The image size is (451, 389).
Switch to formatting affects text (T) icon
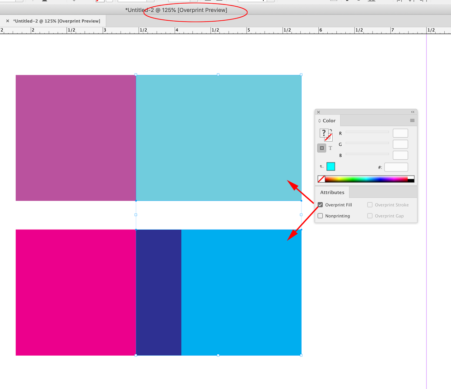330,148
